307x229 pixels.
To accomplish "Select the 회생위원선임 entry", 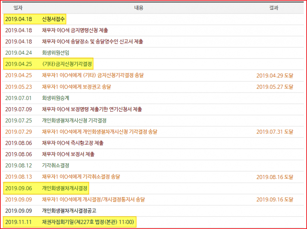I will point(55,53).
